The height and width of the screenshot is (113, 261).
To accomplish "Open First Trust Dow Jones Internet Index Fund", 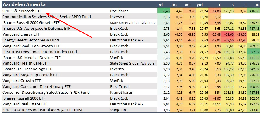I will click(x=40, y=52).
